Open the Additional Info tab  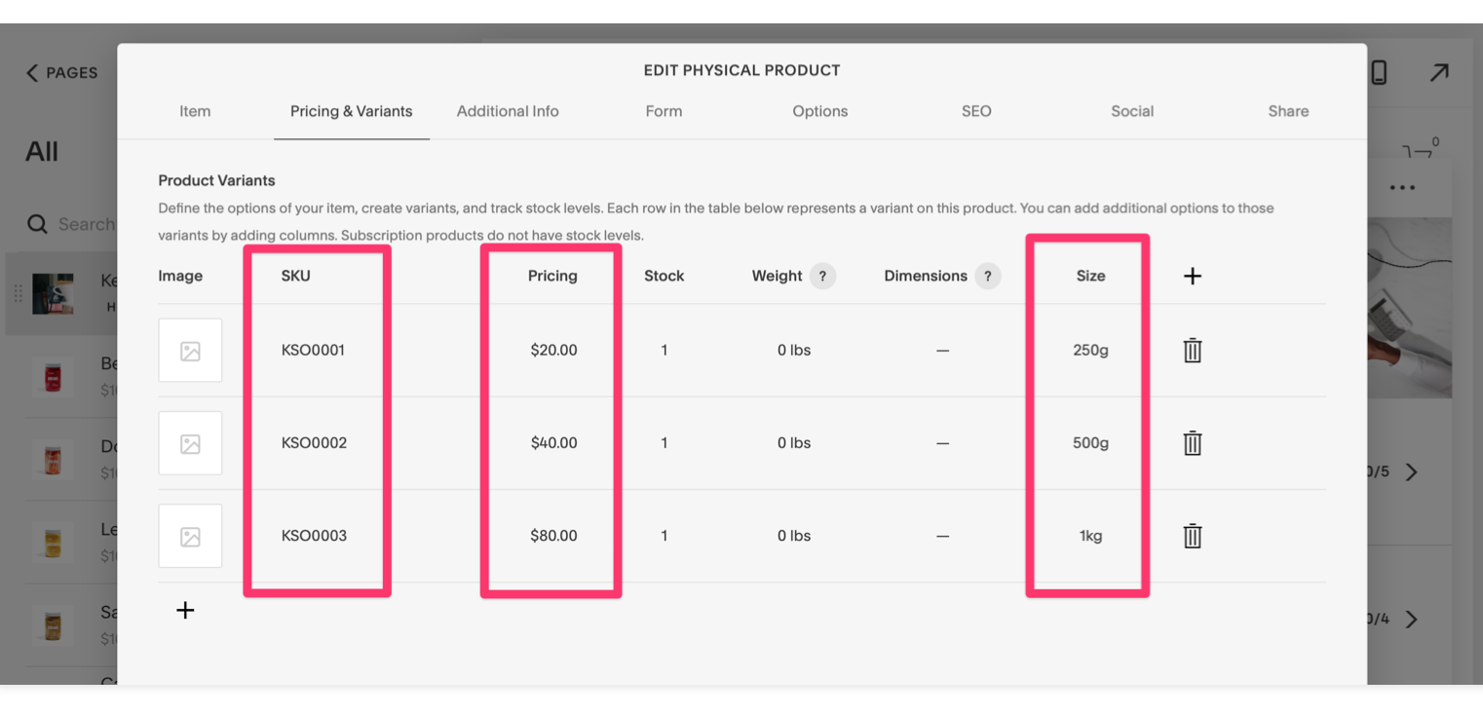click(x=508, y=111)
